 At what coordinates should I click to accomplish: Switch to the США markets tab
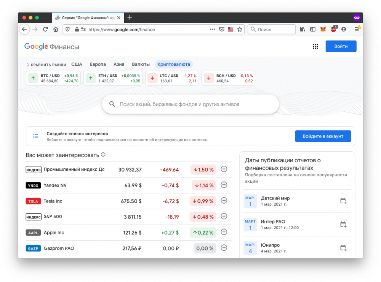(77, 64)
